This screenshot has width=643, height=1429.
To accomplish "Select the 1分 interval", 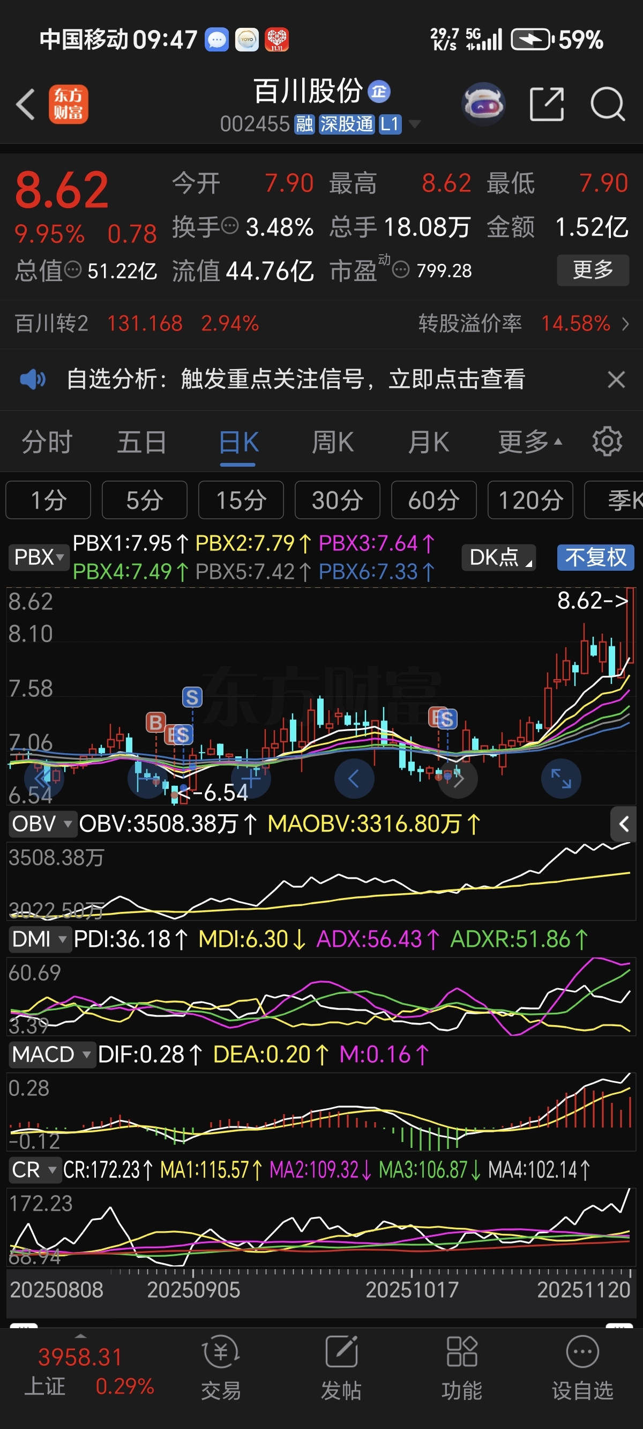I will [x=48, y=500].
